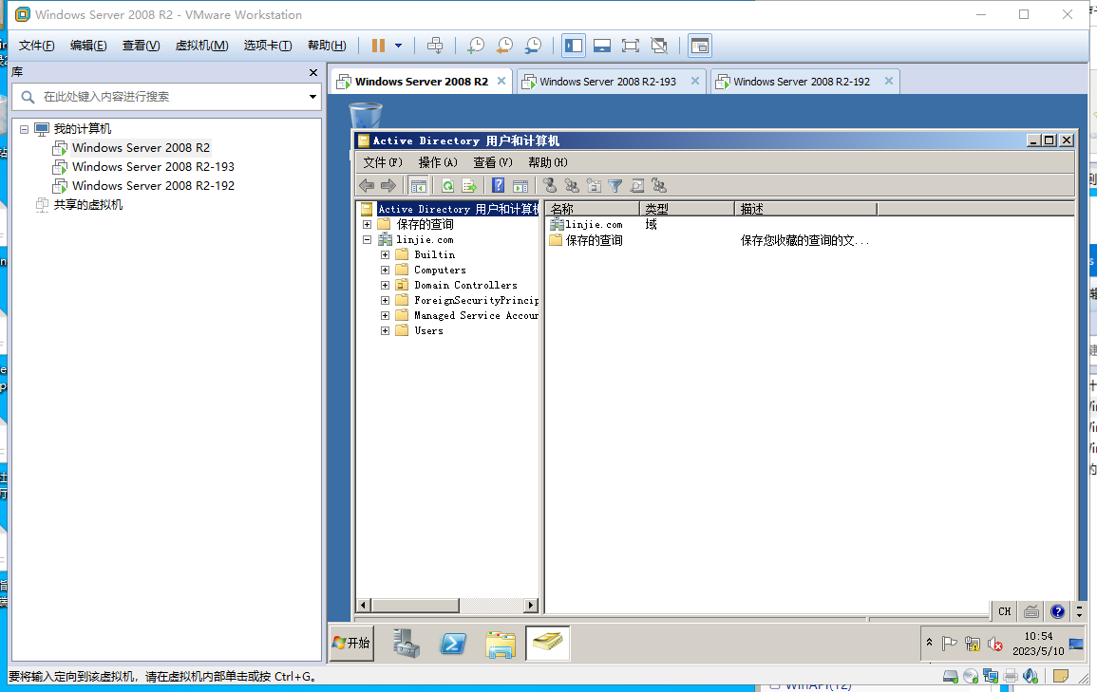Image resolution: width=1097 pixels, height=692 pixels.
Task: Click the library search input field
Action: point(164,97)
